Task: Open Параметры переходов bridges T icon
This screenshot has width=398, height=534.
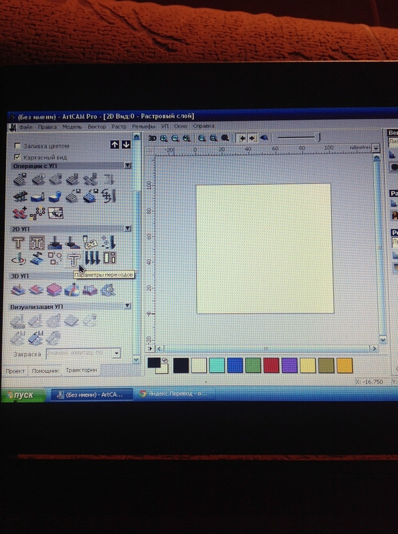Action: [x=73, y=260]
